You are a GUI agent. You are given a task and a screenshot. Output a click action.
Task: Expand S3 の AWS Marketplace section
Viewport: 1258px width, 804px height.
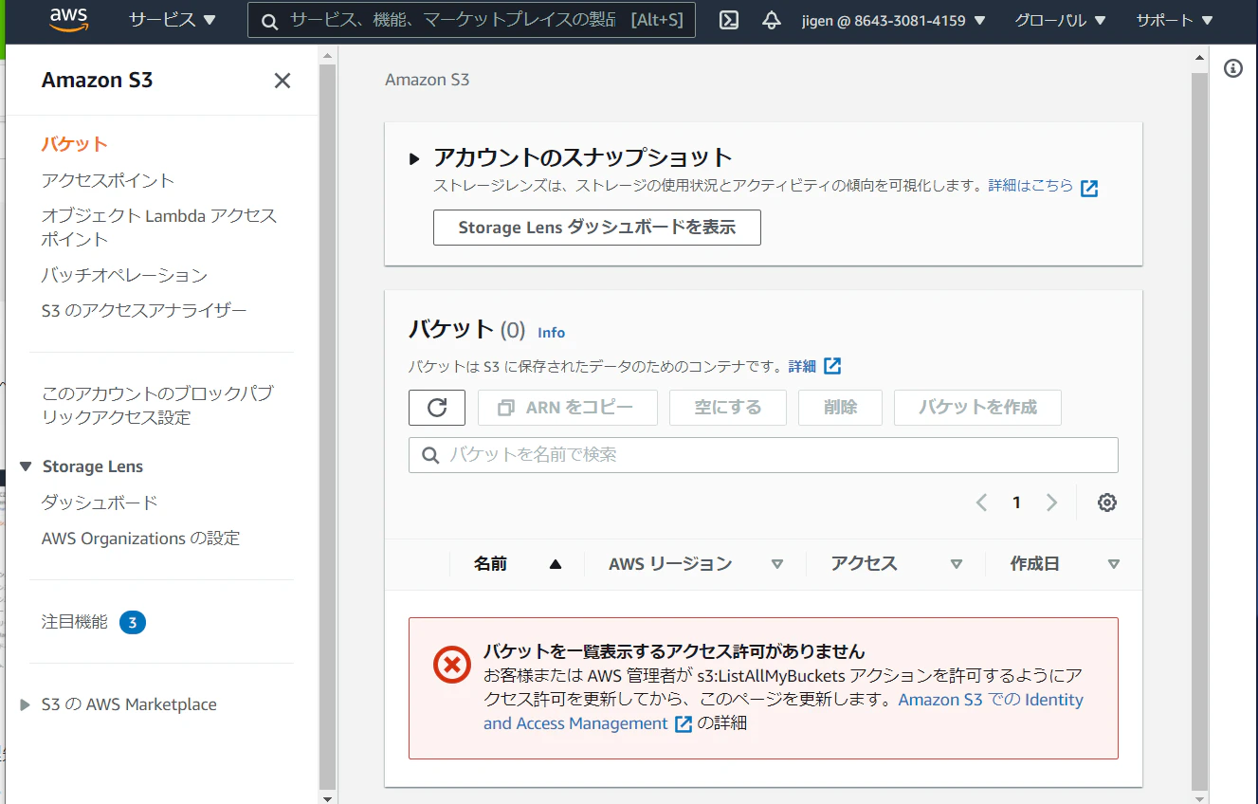pos(26,704)
